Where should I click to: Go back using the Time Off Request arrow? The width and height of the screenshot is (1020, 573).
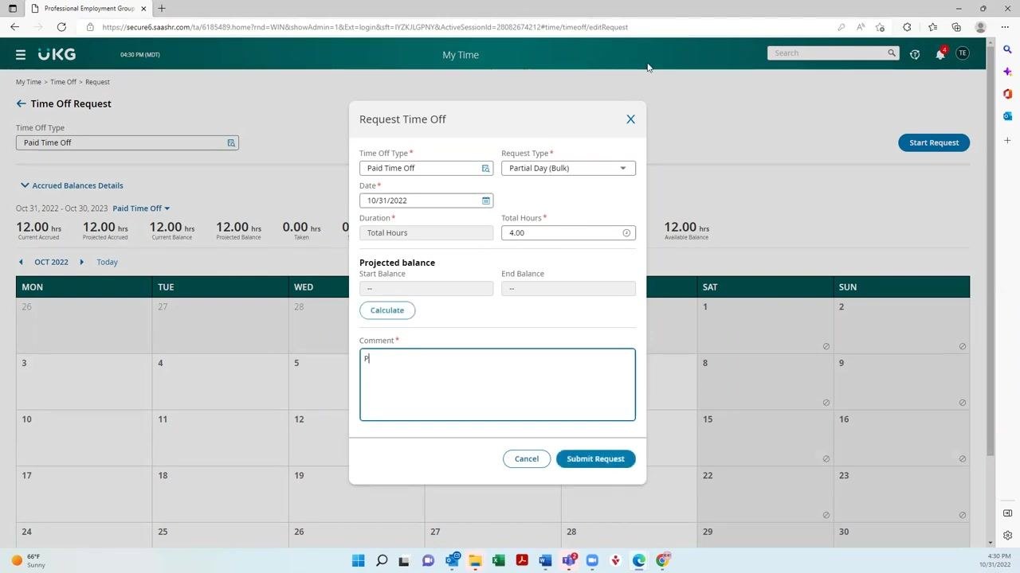[21, 103]
